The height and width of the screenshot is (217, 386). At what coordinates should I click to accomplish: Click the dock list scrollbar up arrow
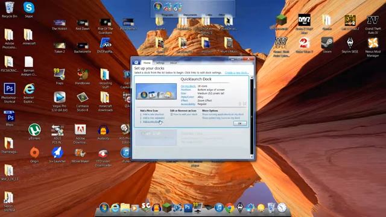(252, 78)
